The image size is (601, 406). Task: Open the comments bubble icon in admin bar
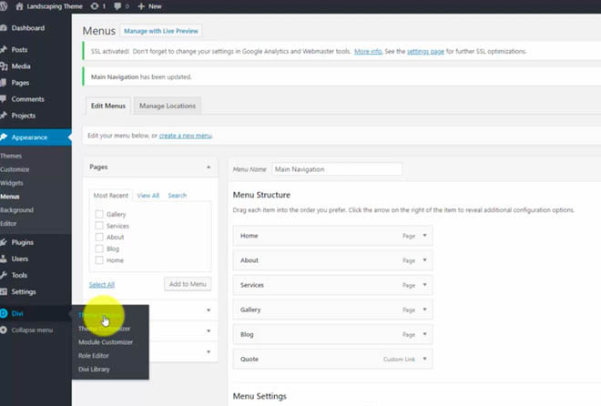(x=117, y=6)
